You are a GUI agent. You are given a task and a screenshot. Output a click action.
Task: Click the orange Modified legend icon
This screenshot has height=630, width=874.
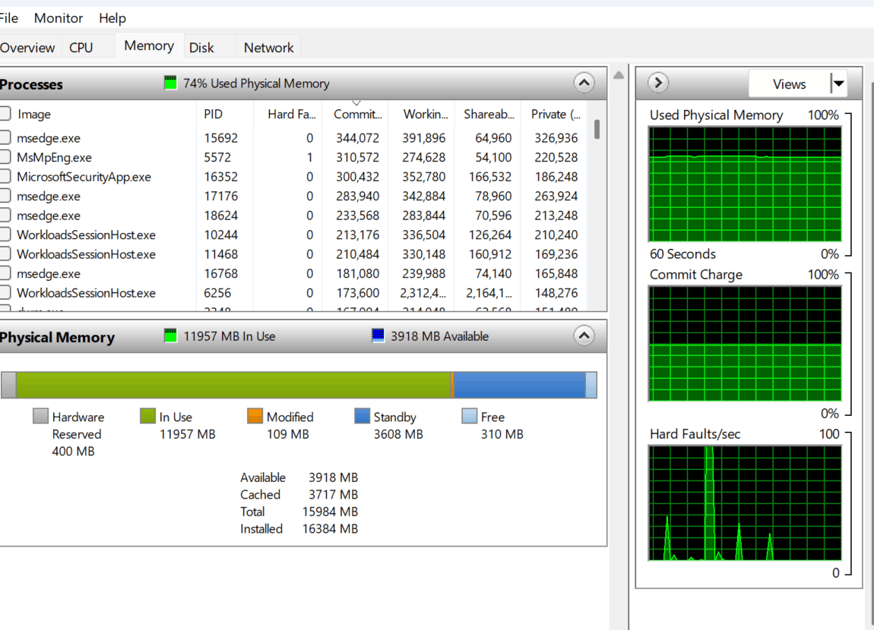click(x=255, y=416)
